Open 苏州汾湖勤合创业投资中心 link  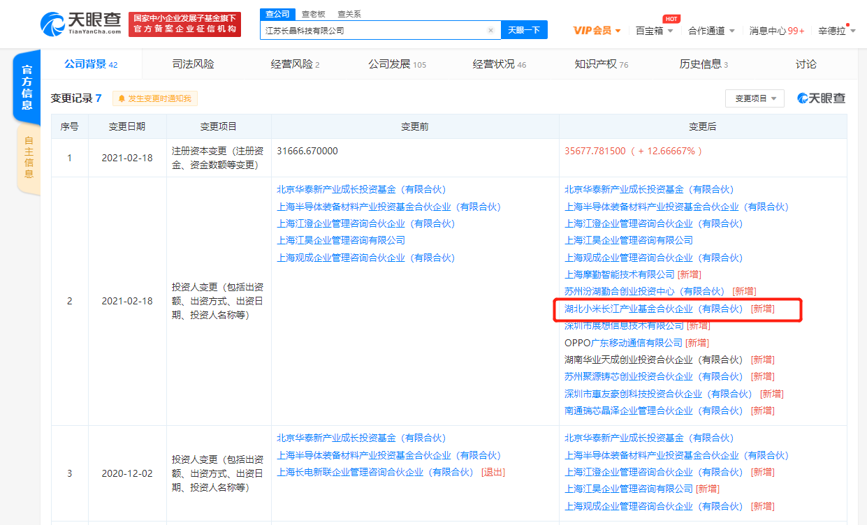point(646,291)
